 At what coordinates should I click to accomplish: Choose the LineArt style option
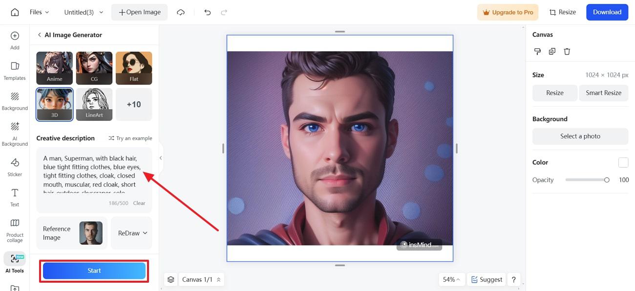tap(94, 104)
